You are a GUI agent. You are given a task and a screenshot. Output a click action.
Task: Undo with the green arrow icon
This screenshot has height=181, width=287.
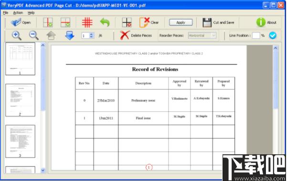(x=105, y=22)
